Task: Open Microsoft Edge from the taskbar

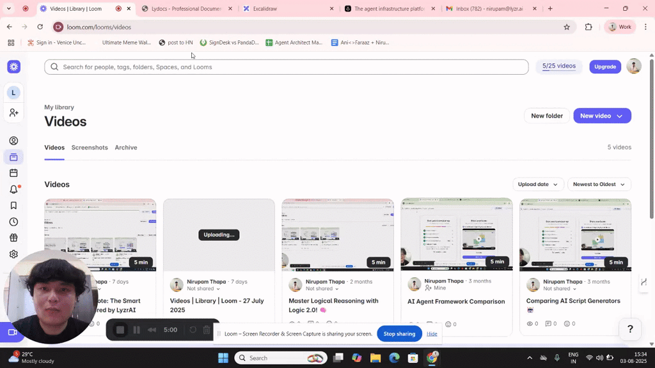Action: coord(394,358)
